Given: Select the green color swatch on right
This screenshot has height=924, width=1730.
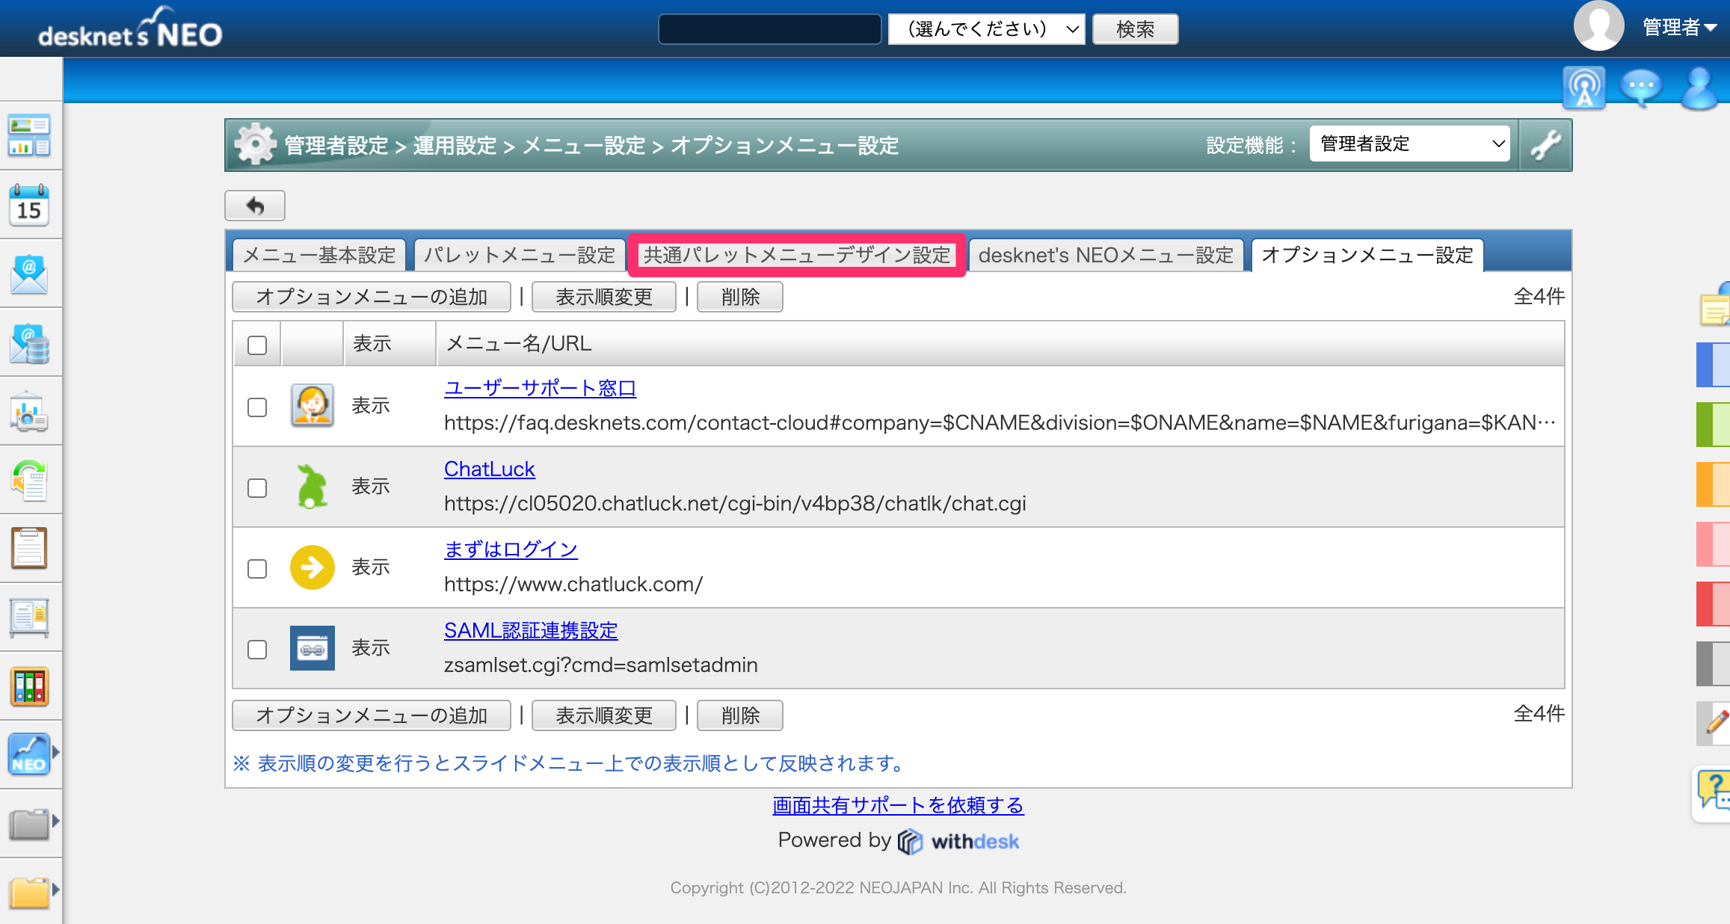Looking at the screenshot, I should 1714,424.
